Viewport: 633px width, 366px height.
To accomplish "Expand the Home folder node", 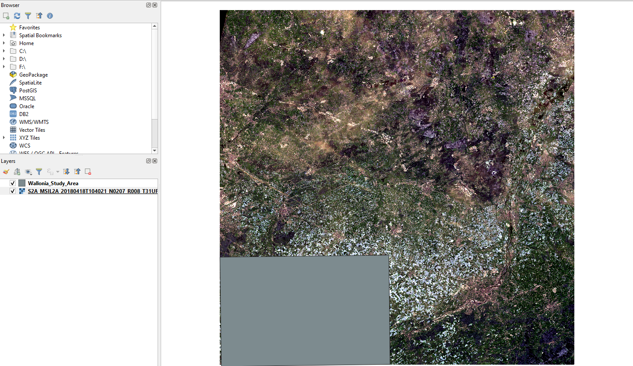I will [4, 43].
